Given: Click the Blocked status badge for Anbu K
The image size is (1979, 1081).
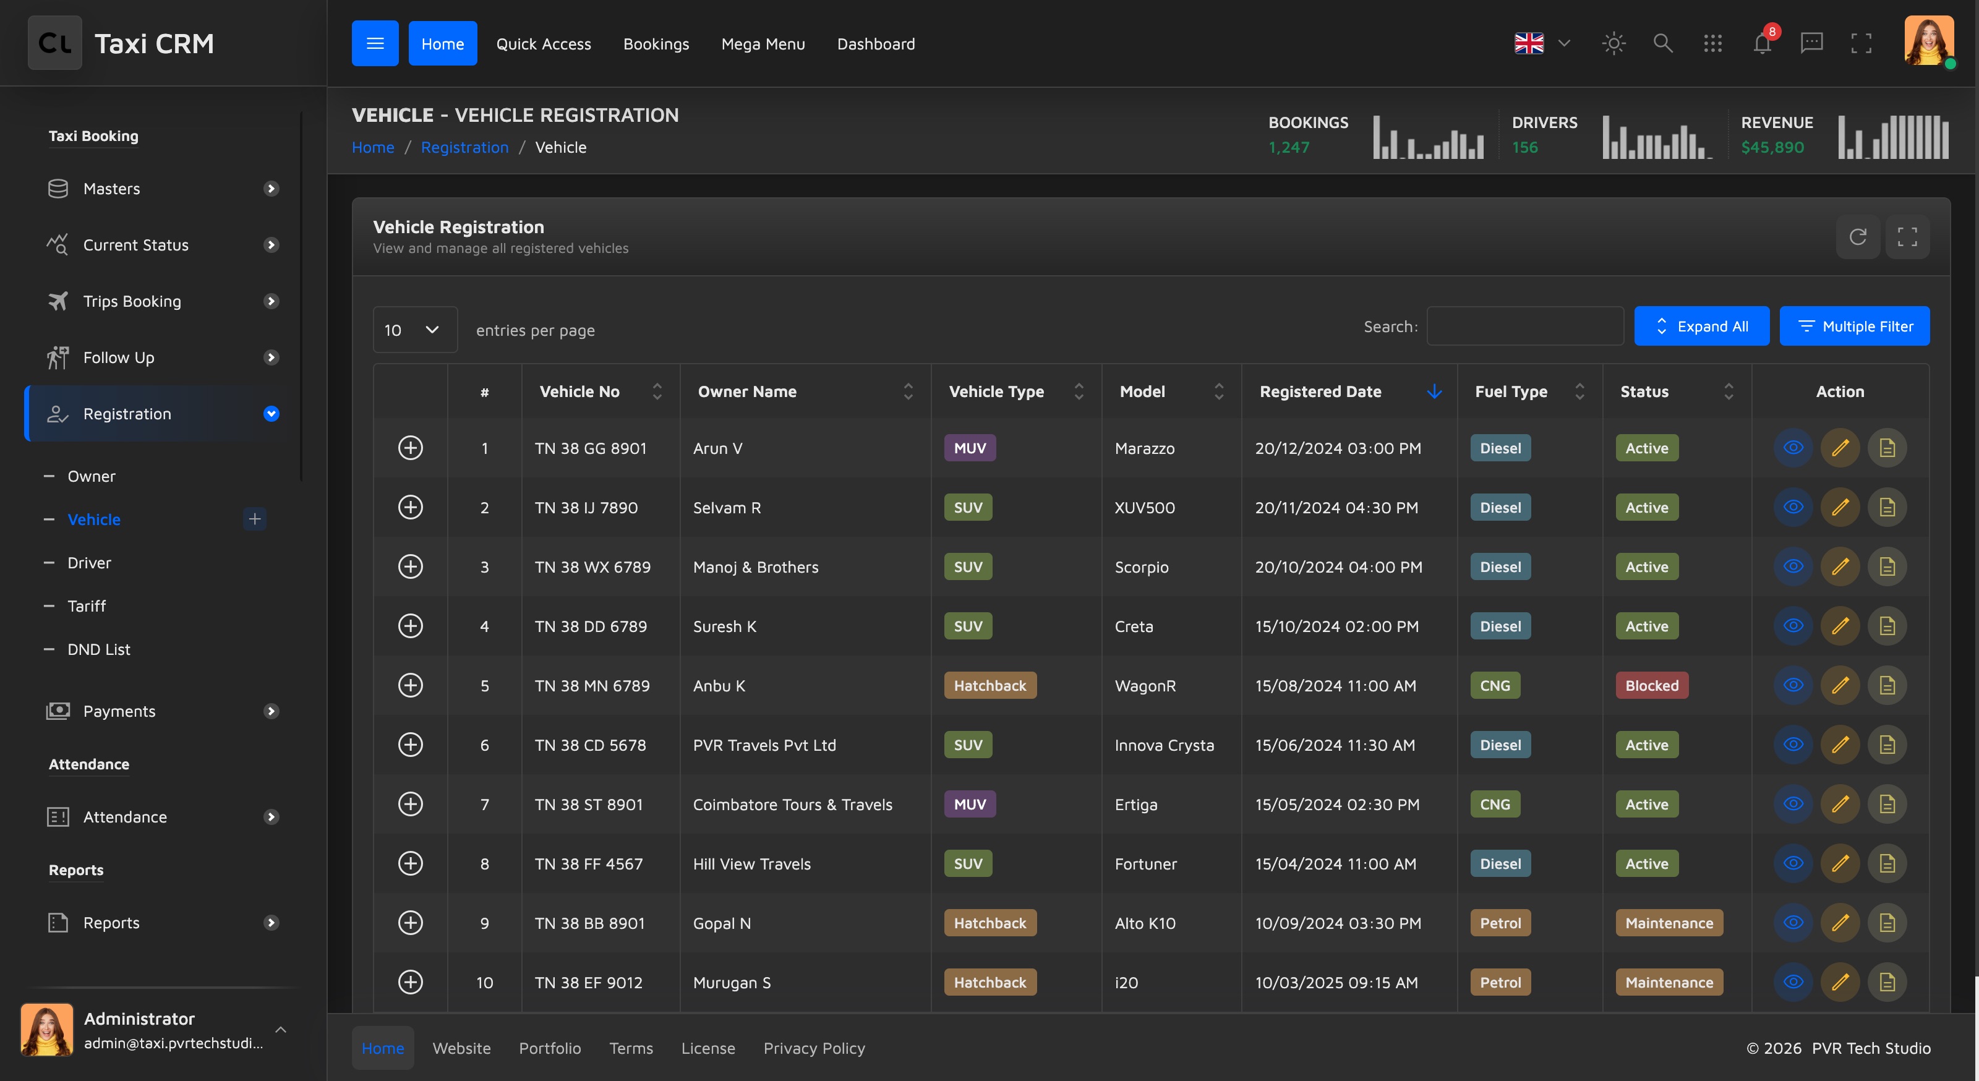Looking at the screenshot, I should (x=1652, y=685).
